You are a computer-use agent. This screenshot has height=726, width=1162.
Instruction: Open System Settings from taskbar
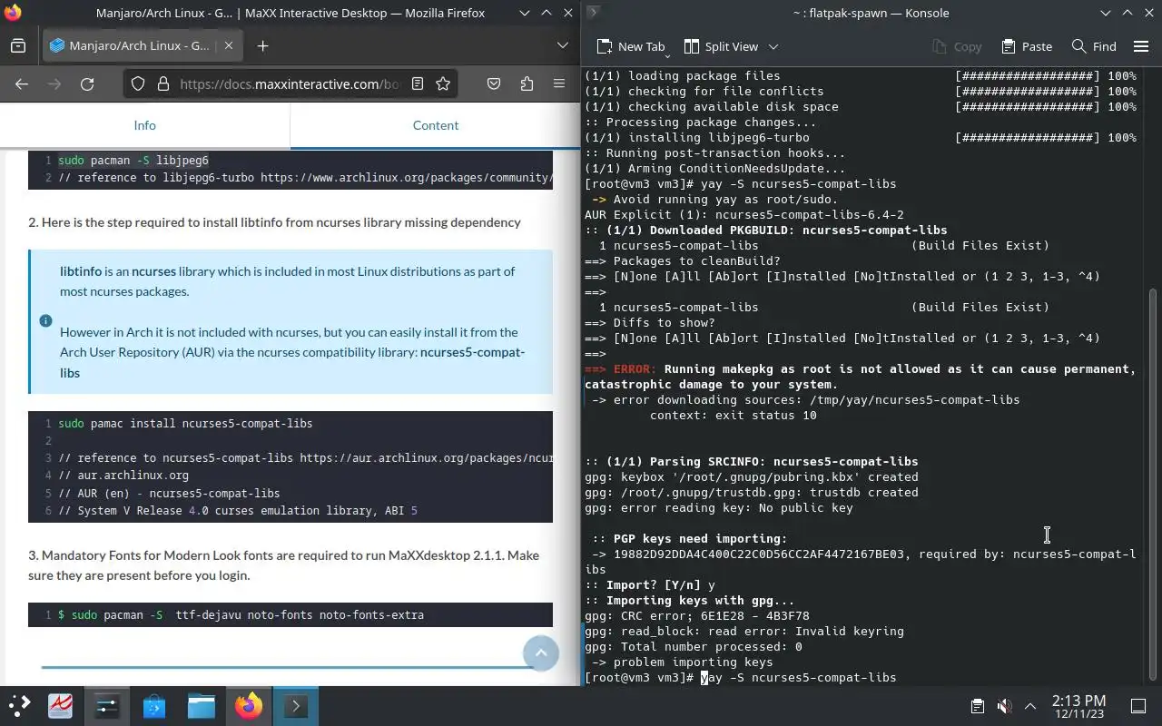[x=107, y=706]
